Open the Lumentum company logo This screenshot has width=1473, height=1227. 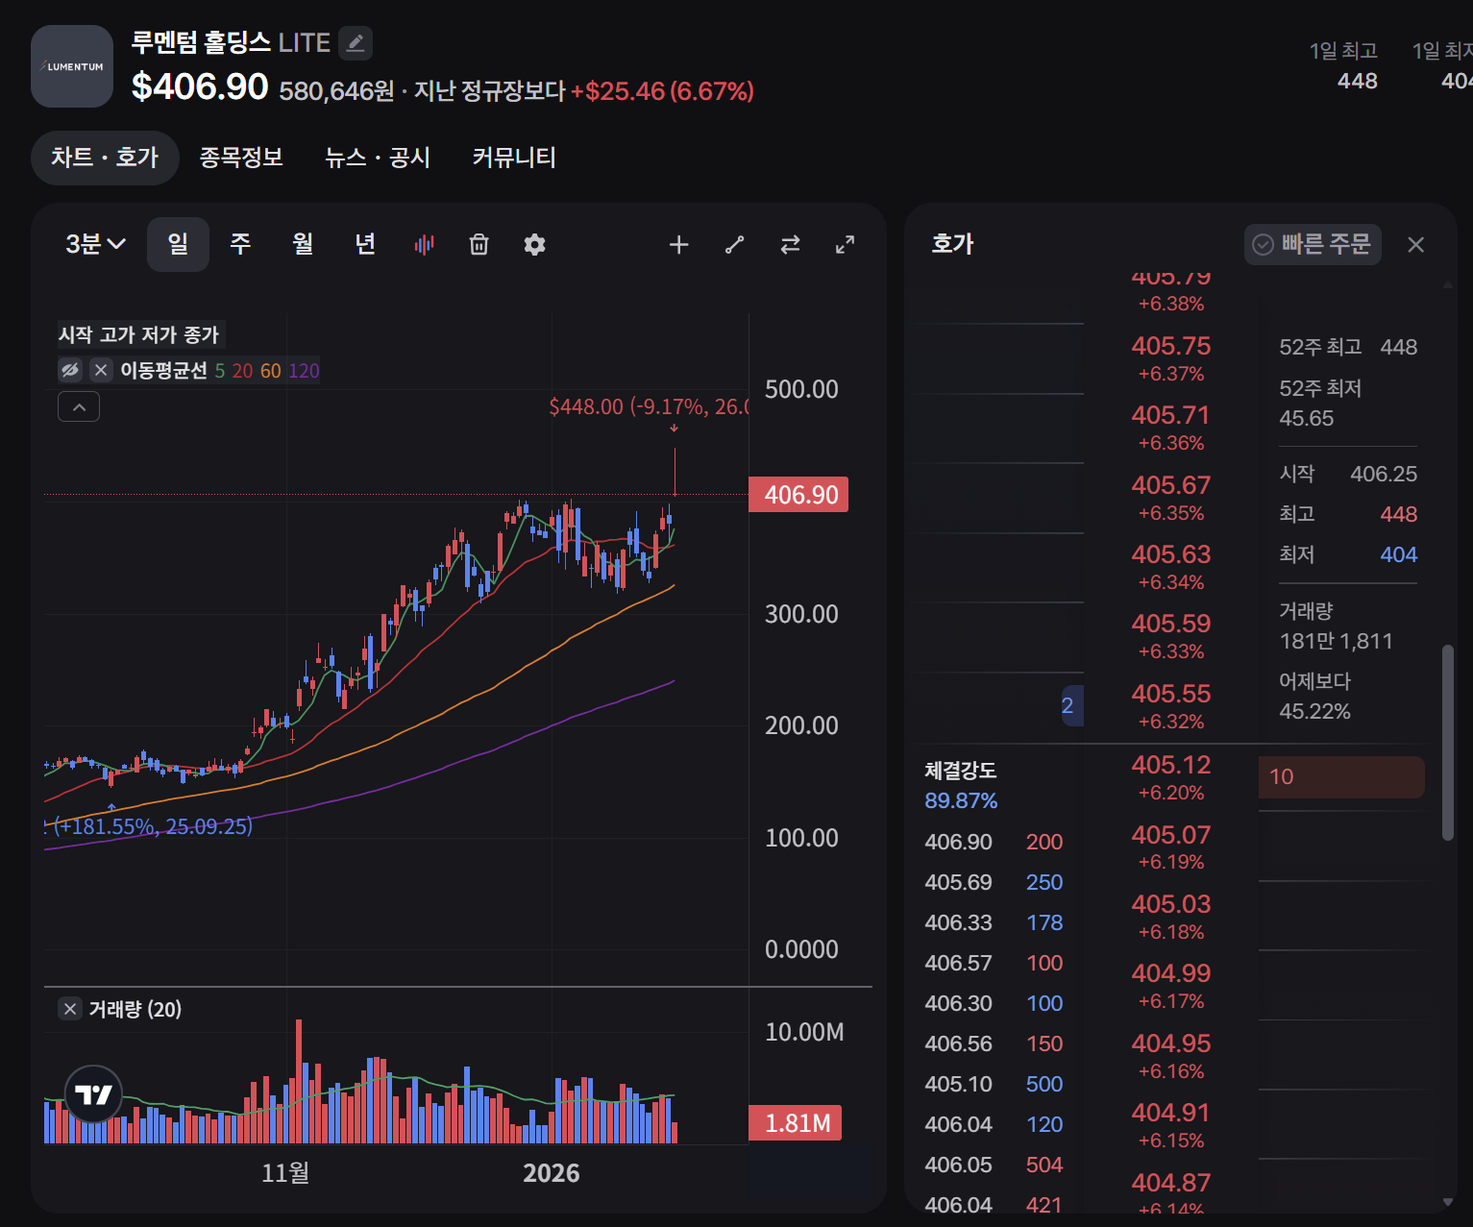72,66
